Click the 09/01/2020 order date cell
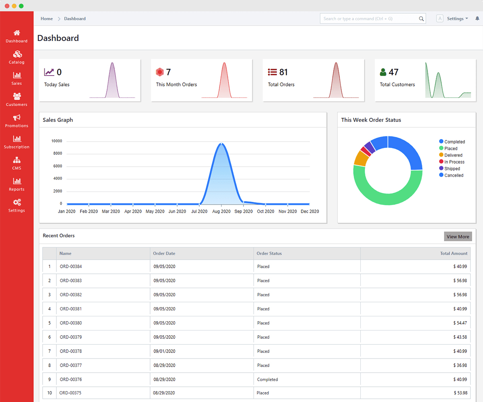 (165, 351)
